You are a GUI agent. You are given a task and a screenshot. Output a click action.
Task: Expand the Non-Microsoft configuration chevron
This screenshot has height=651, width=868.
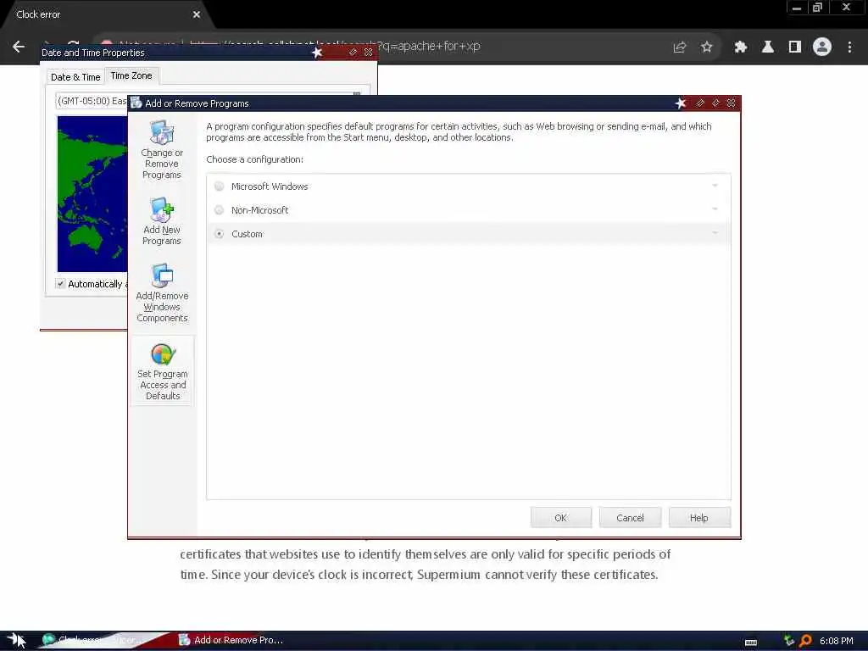(715, 209)
